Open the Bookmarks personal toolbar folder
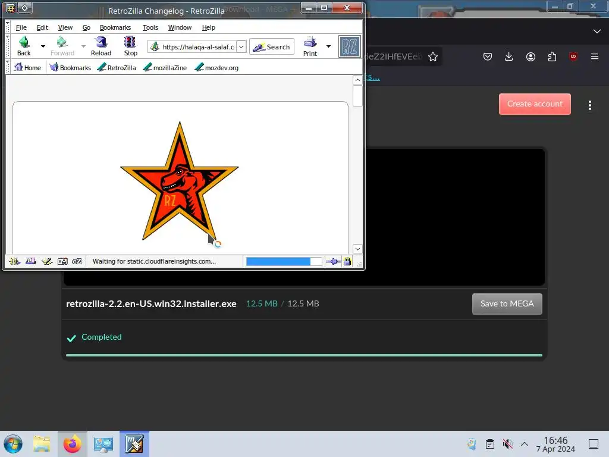Image resolution: width=609 pixels, height=457 pixels. point(70,68)
